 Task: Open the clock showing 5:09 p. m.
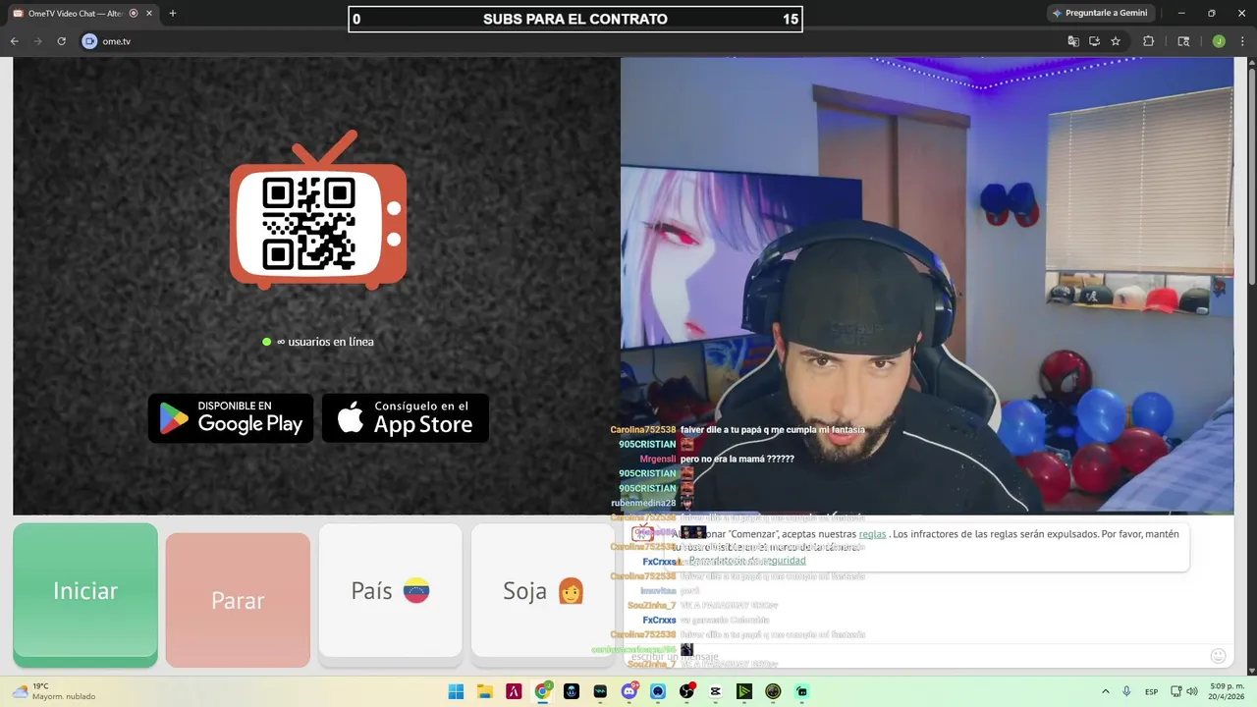(1227, 691)
